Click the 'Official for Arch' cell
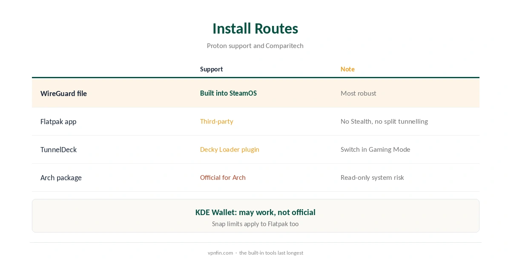This screenshot has height=261, width=511. (223, 177)
